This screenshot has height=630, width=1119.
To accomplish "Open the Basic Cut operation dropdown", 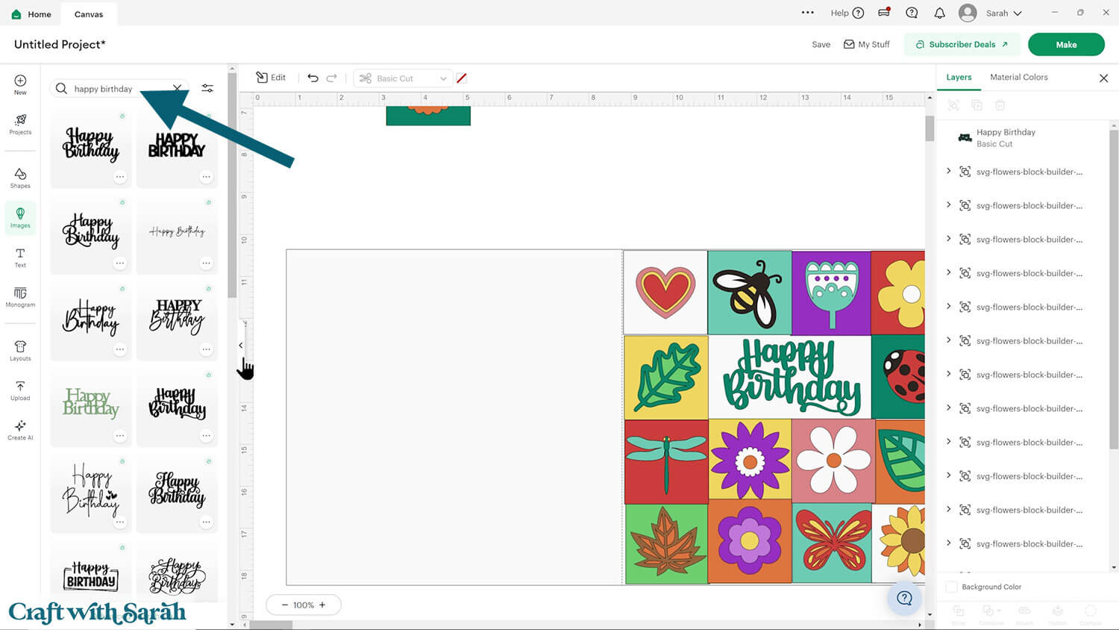I will pos(404,78).
